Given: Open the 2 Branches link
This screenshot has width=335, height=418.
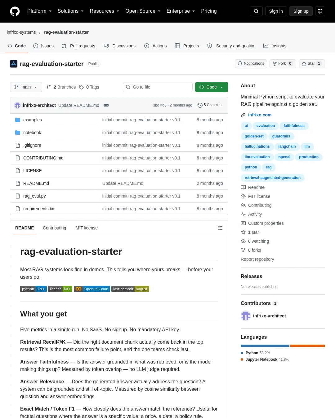Looking at the screenshot, I should [x=61, y=87].
